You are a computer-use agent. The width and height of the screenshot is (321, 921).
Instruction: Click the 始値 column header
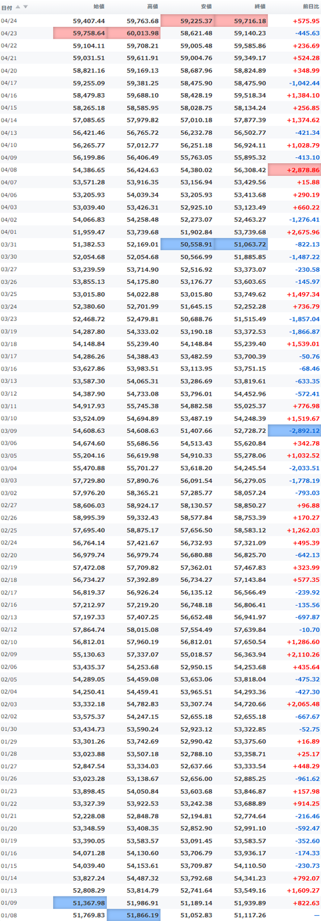[99, 6]
